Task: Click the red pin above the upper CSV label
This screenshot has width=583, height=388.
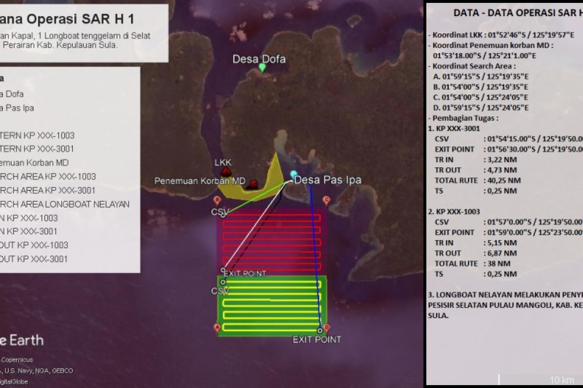Action: click(217, 201)
